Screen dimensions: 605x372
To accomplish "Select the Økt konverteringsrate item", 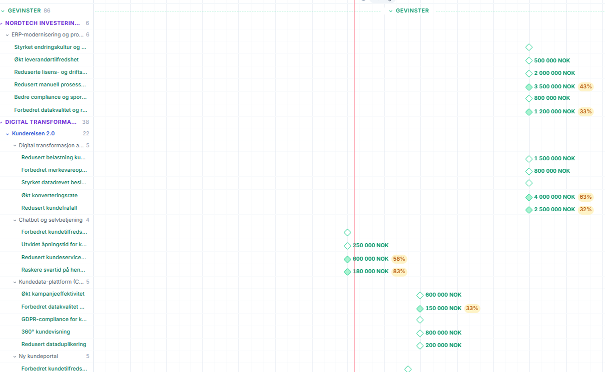I will tap(49, 196).
